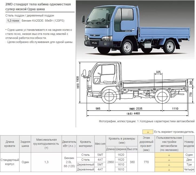Click 'Целесообразно обслуживания для одной шины' text
Image resolution: width=196 pixels, height=175 pixels.
(39, 42)
